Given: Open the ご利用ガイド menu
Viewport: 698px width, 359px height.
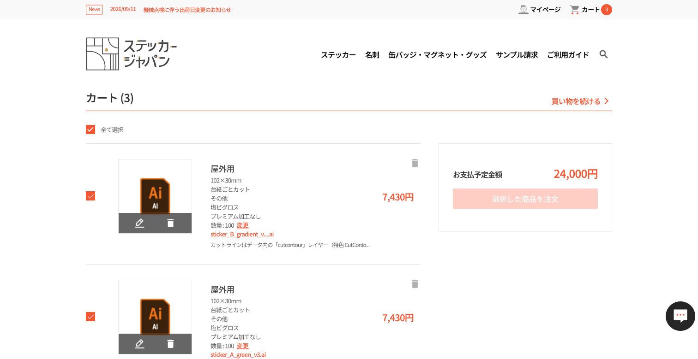Looking at the screenshot, I should 568,55.
